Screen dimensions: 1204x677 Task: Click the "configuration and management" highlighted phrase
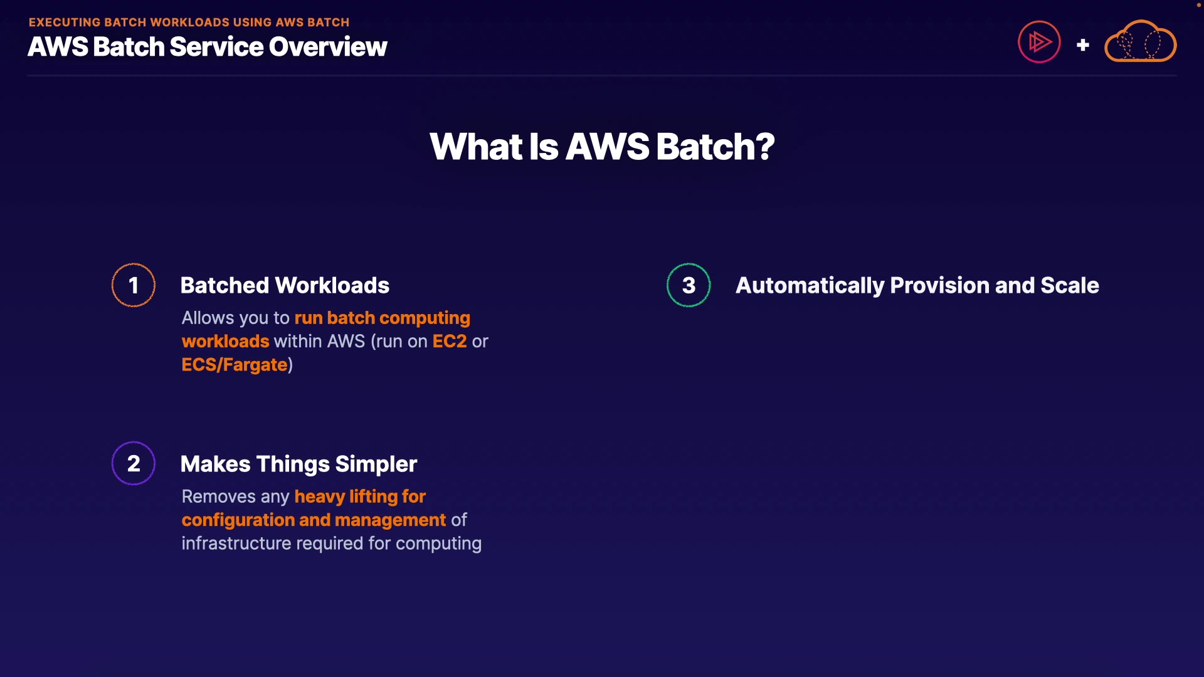coord(314,520)
